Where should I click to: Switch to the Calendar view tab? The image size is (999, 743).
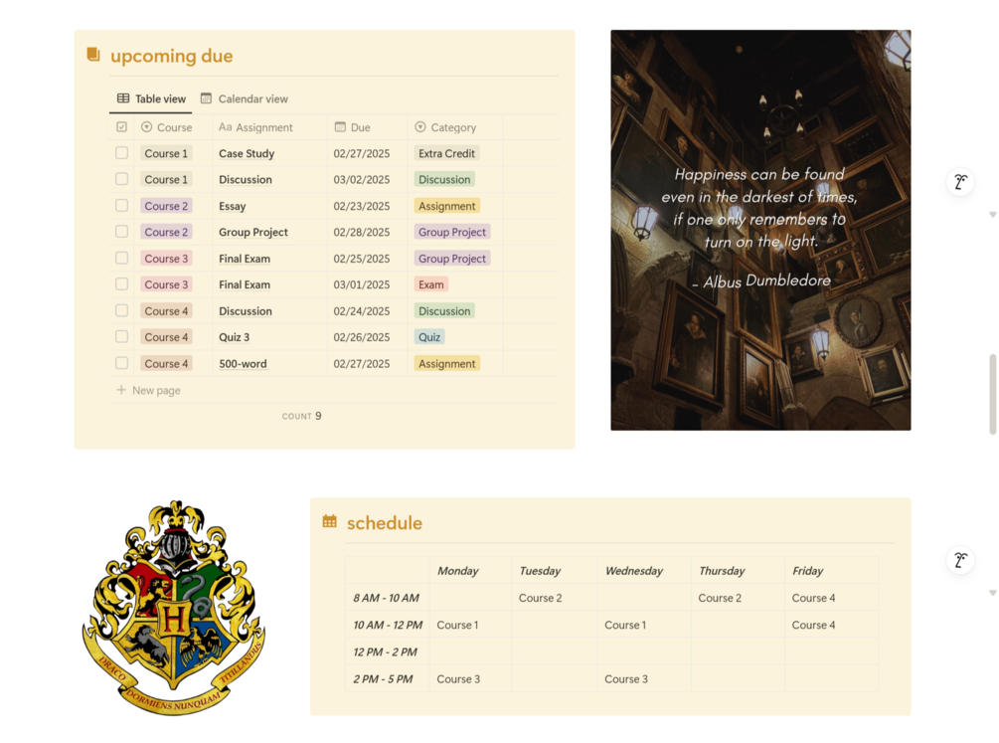[245, 98]
